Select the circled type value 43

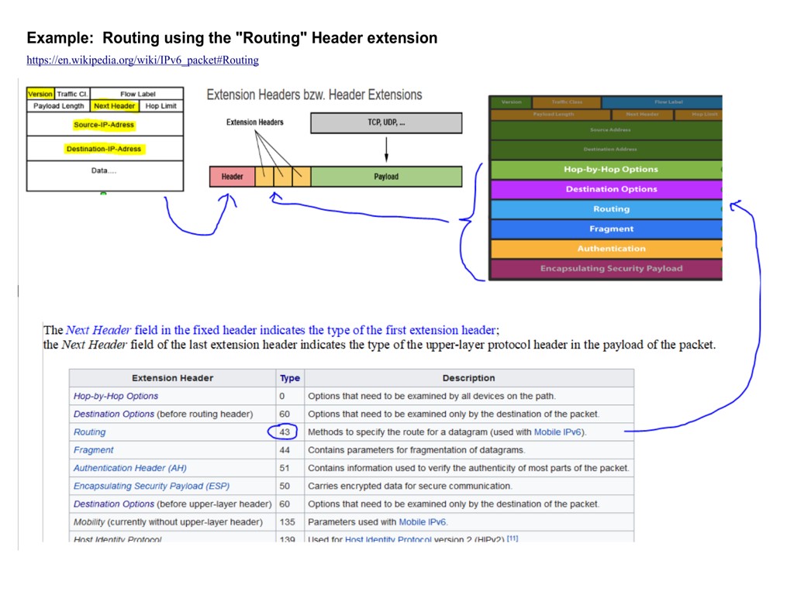coord(285,432)
